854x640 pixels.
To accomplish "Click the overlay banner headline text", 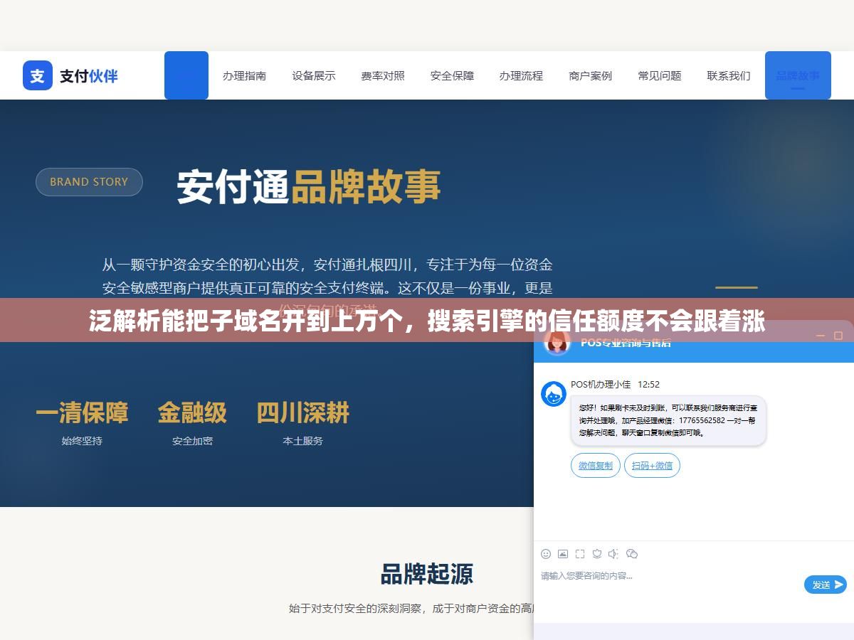I will coord(427,322).
